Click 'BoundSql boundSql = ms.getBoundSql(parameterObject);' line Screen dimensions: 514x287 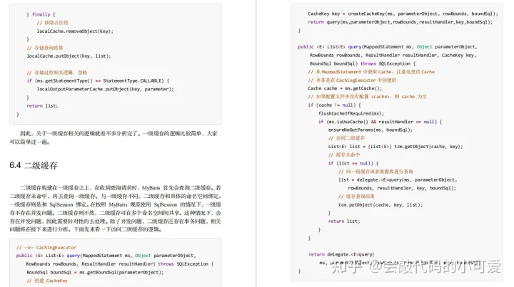click(x=95, y=272)
